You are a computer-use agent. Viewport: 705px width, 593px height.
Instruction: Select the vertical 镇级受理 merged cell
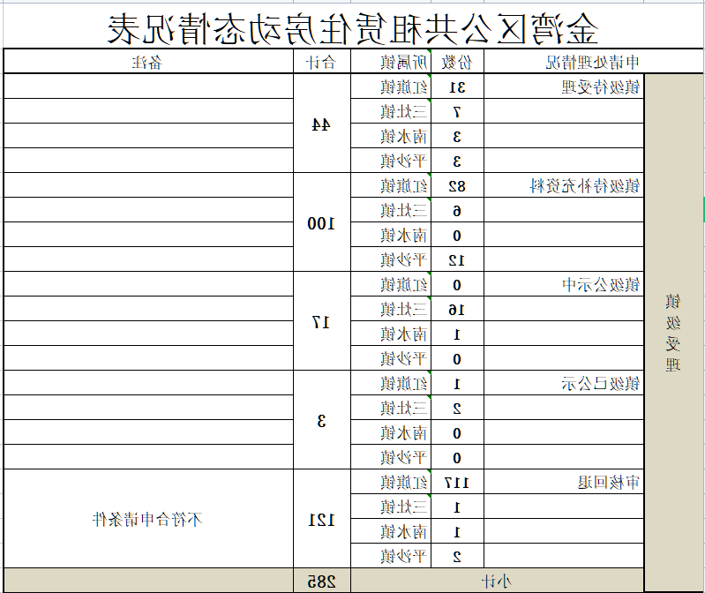coord(673,333)
